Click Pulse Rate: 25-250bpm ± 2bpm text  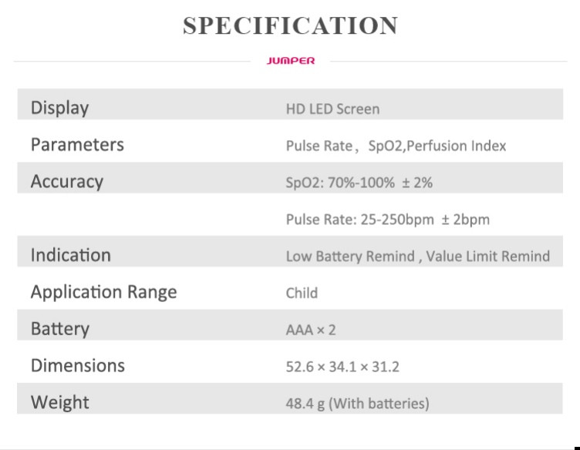[388, 220]
